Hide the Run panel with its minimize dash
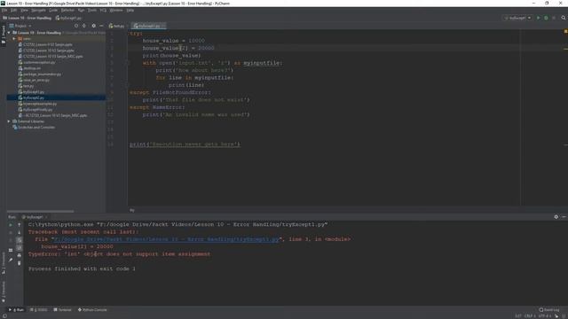The height and width of the screenshot is (319, 568). click(x=564, y=216)
